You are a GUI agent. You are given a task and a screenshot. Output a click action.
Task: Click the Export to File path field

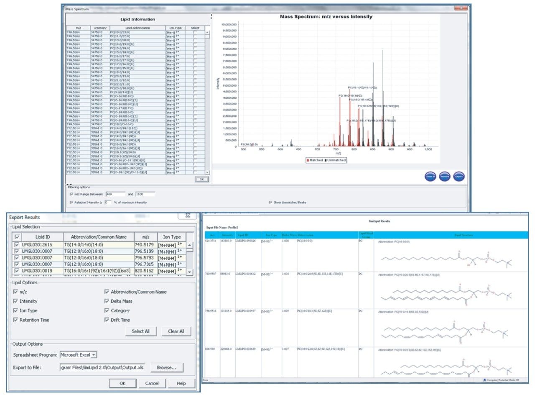click(102, 368)
